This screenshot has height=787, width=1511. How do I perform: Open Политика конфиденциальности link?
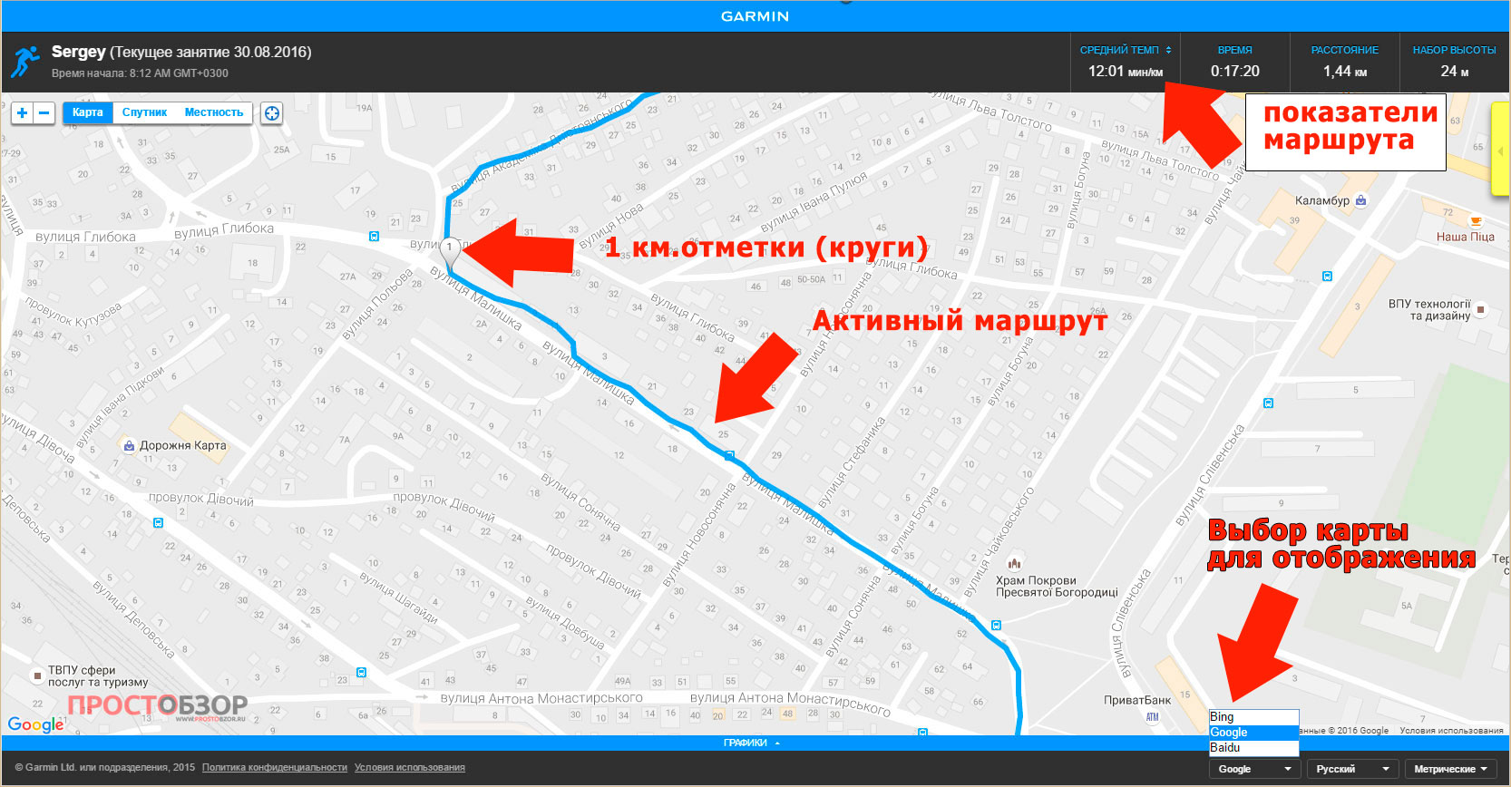[x=275, y=767]
